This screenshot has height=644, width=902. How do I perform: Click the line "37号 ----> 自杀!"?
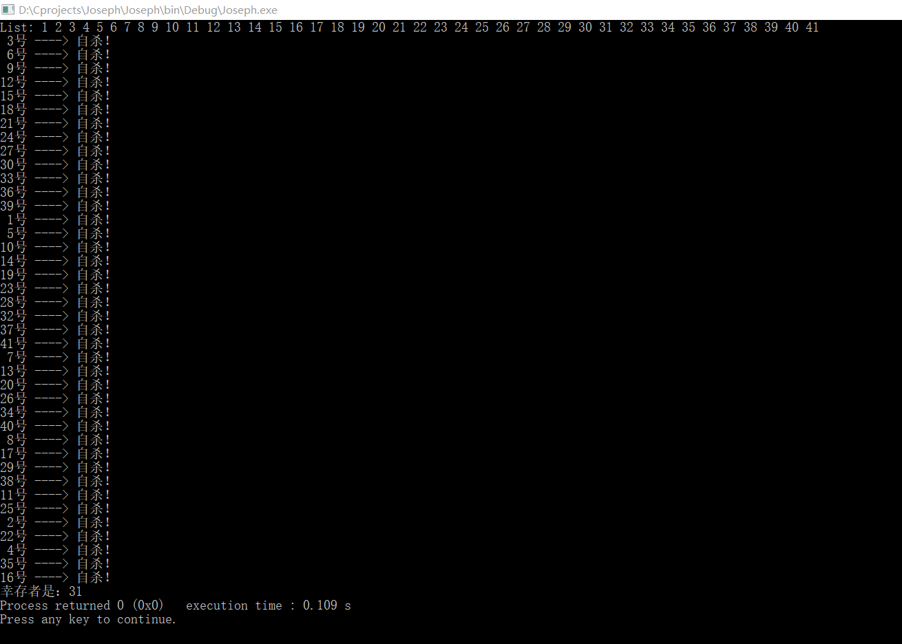point(55,330)
